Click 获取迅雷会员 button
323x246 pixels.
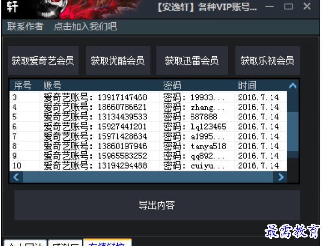[192, 60]
